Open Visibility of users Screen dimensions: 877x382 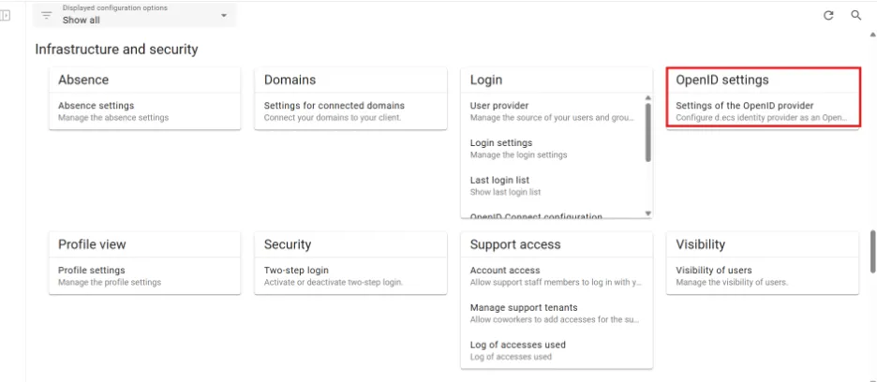[763, 276]
